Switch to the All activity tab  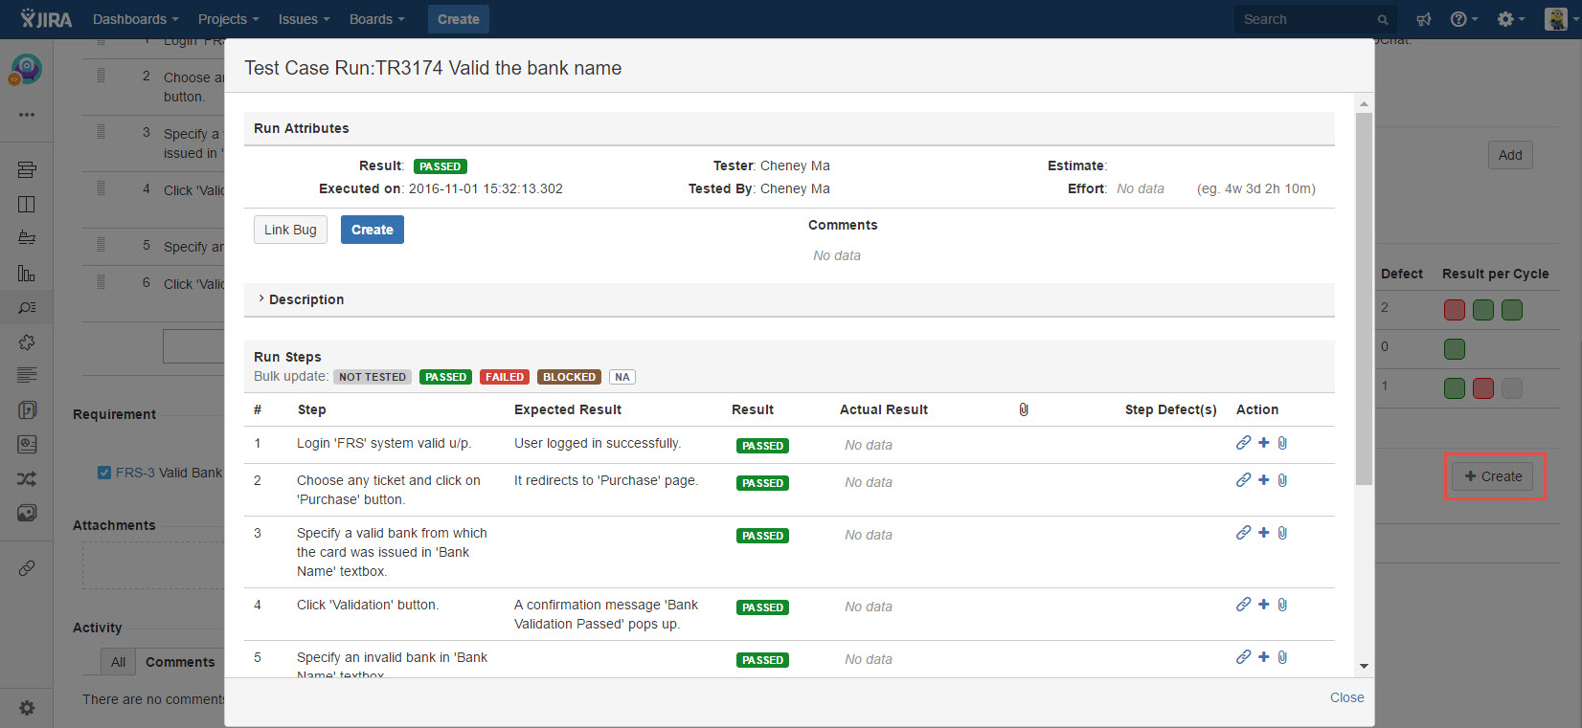point(118,662)
